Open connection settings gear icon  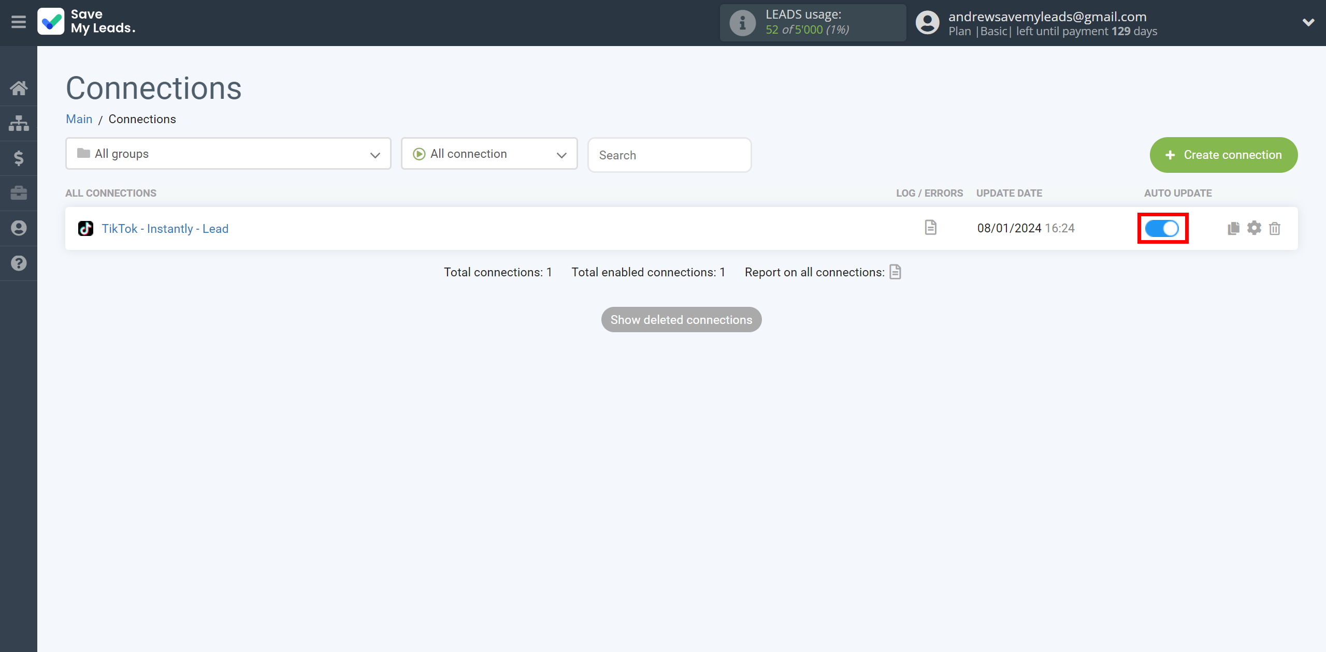1255,228
